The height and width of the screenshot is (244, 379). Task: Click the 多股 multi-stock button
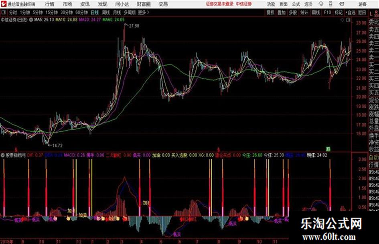tap(293, 12)
